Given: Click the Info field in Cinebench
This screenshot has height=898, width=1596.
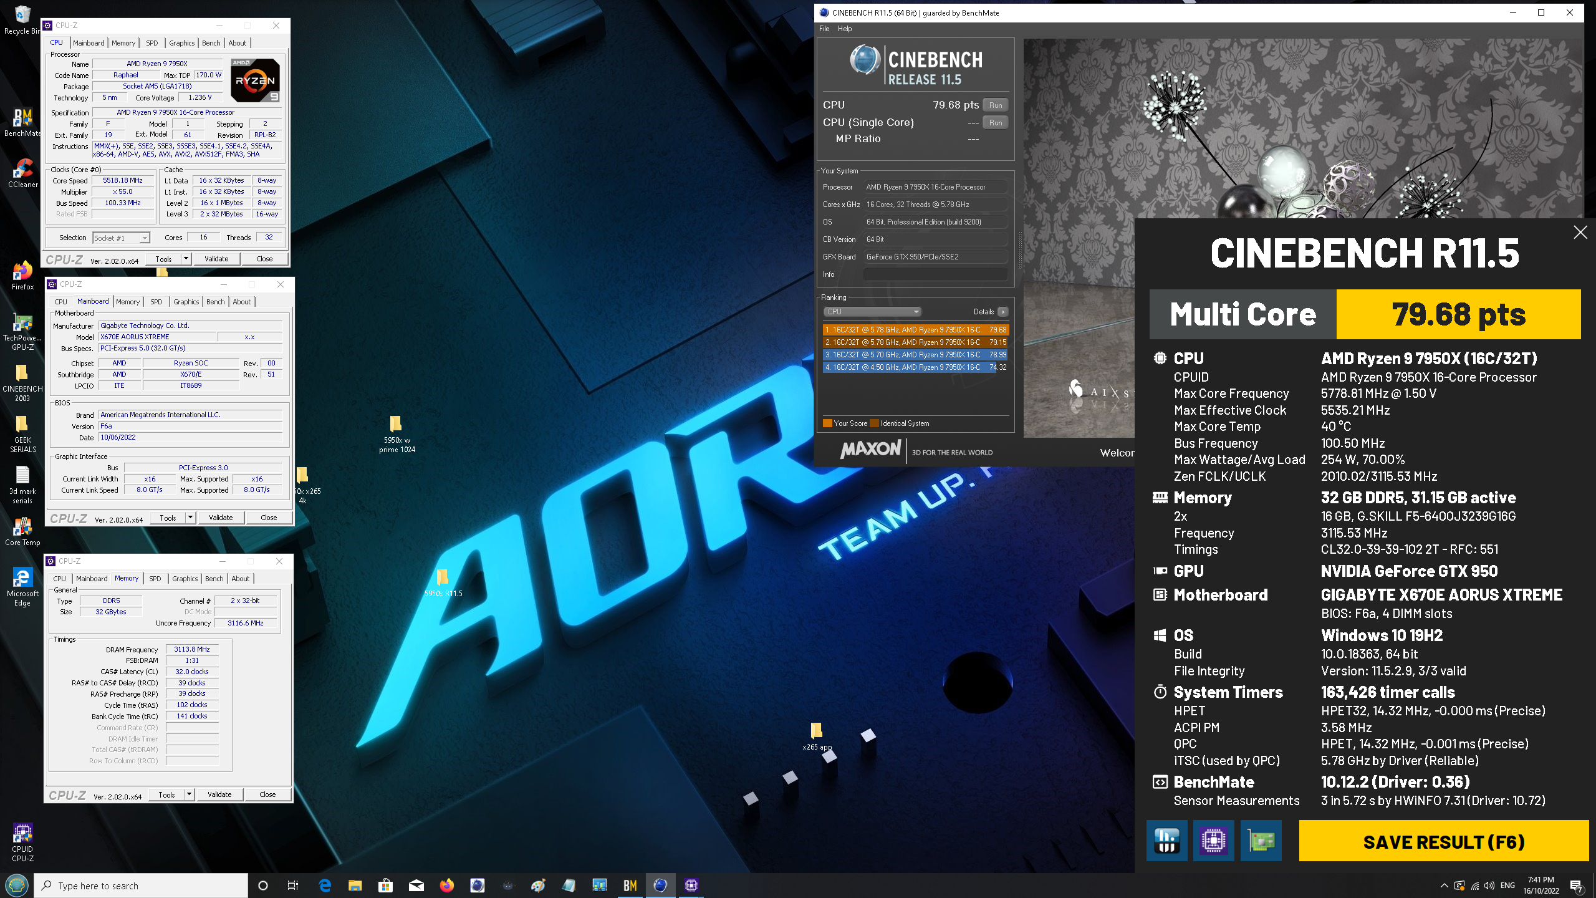Looking at the screenshot, I should 935,274.
